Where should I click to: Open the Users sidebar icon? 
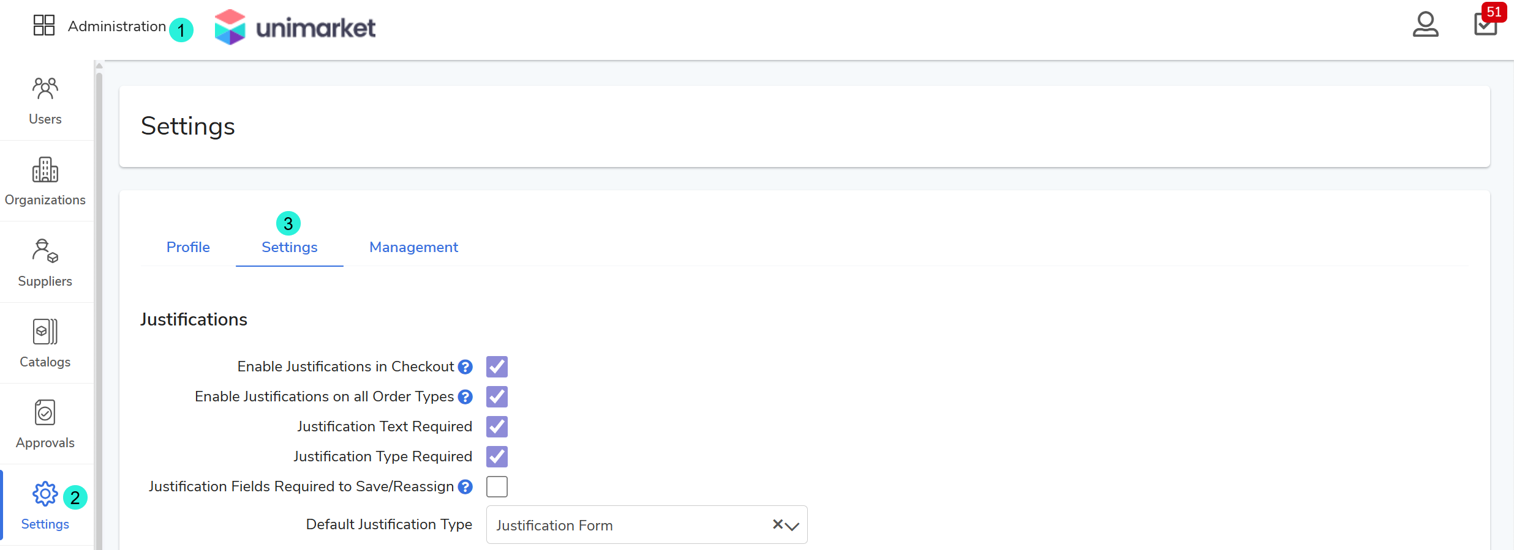pyautogui.click(x=45, y=89)
